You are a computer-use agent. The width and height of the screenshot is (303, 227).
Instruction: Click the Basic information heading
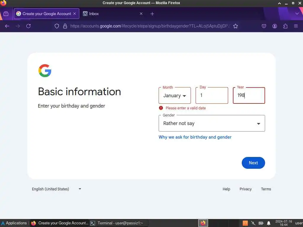pyautogui.click(x=79, y=92)
